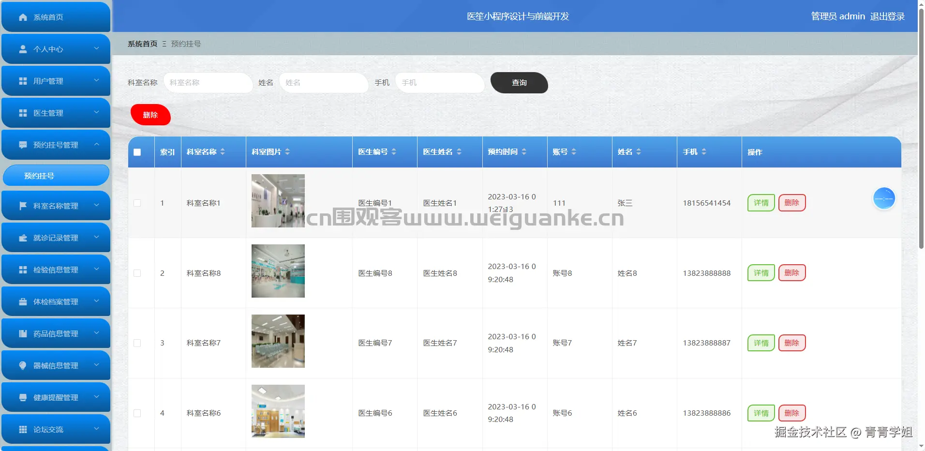This screenshot has height=451, width=925.
Task: Open 详情 for 科室名称8 row
Action: (x=761, y=273)
